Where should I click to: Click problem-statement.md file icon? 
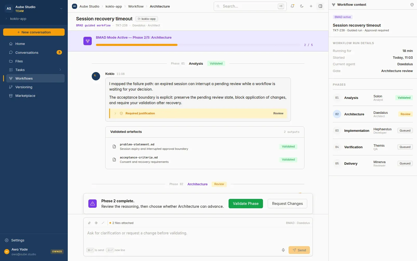(x=114, y=147)
